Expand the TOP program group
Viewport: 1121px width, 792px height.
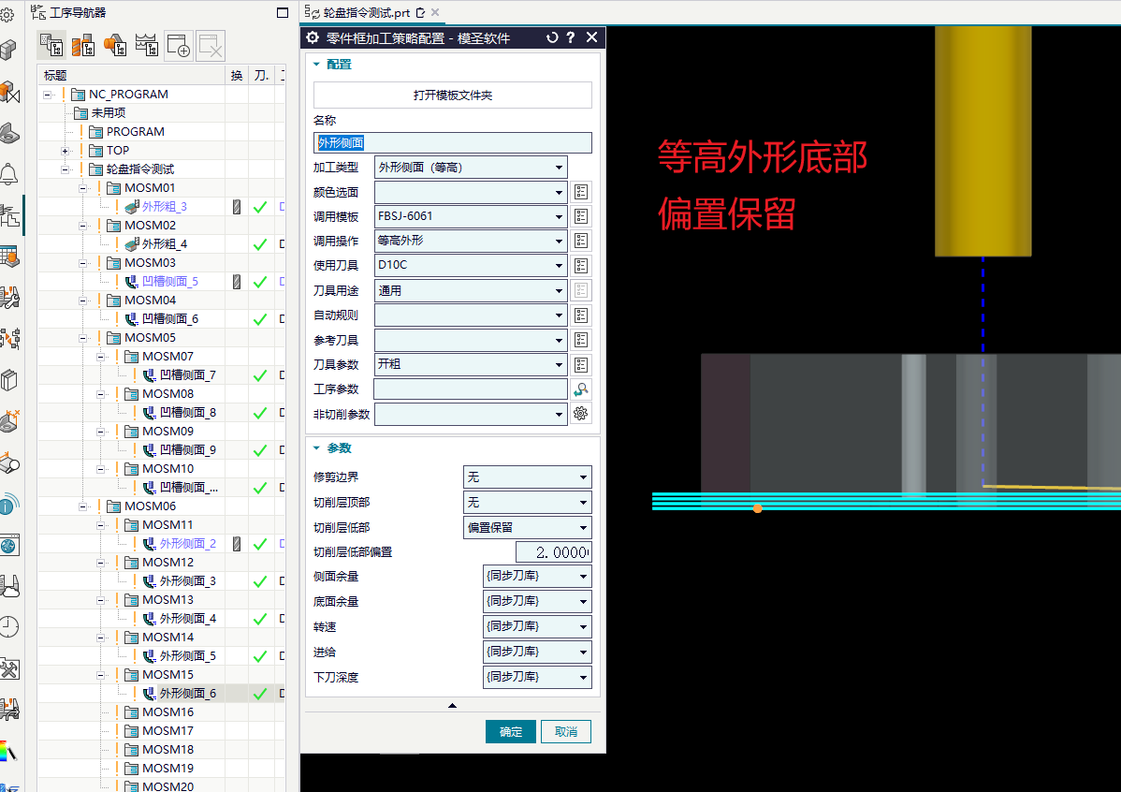(66, 151)
